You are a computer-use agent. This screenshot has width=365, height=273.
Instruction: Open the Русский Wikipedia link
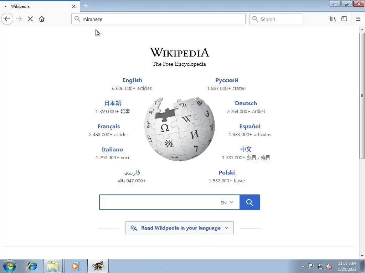point(226,80)
